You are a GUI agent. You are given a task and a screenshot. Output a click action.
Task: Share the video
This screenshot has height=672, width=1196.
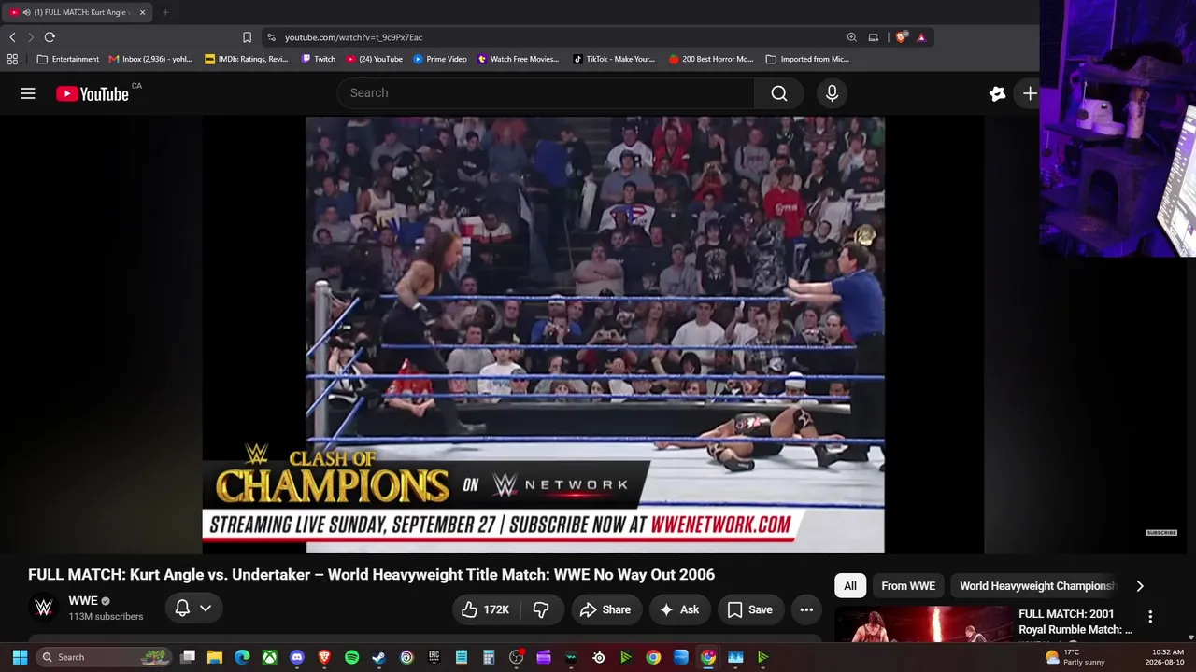pos(606,609)
